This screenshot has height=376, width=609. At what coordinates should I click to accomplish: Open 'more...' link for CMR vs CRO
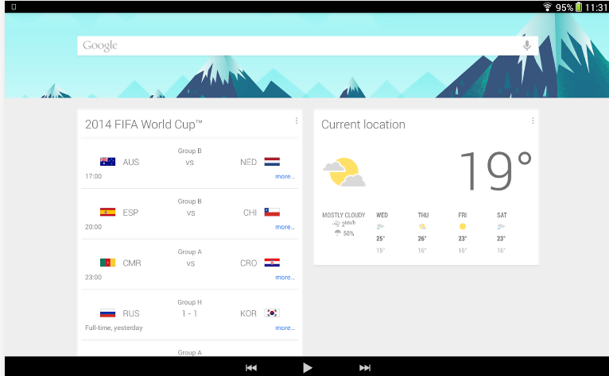pyautogui.click(x=285, y=278)
